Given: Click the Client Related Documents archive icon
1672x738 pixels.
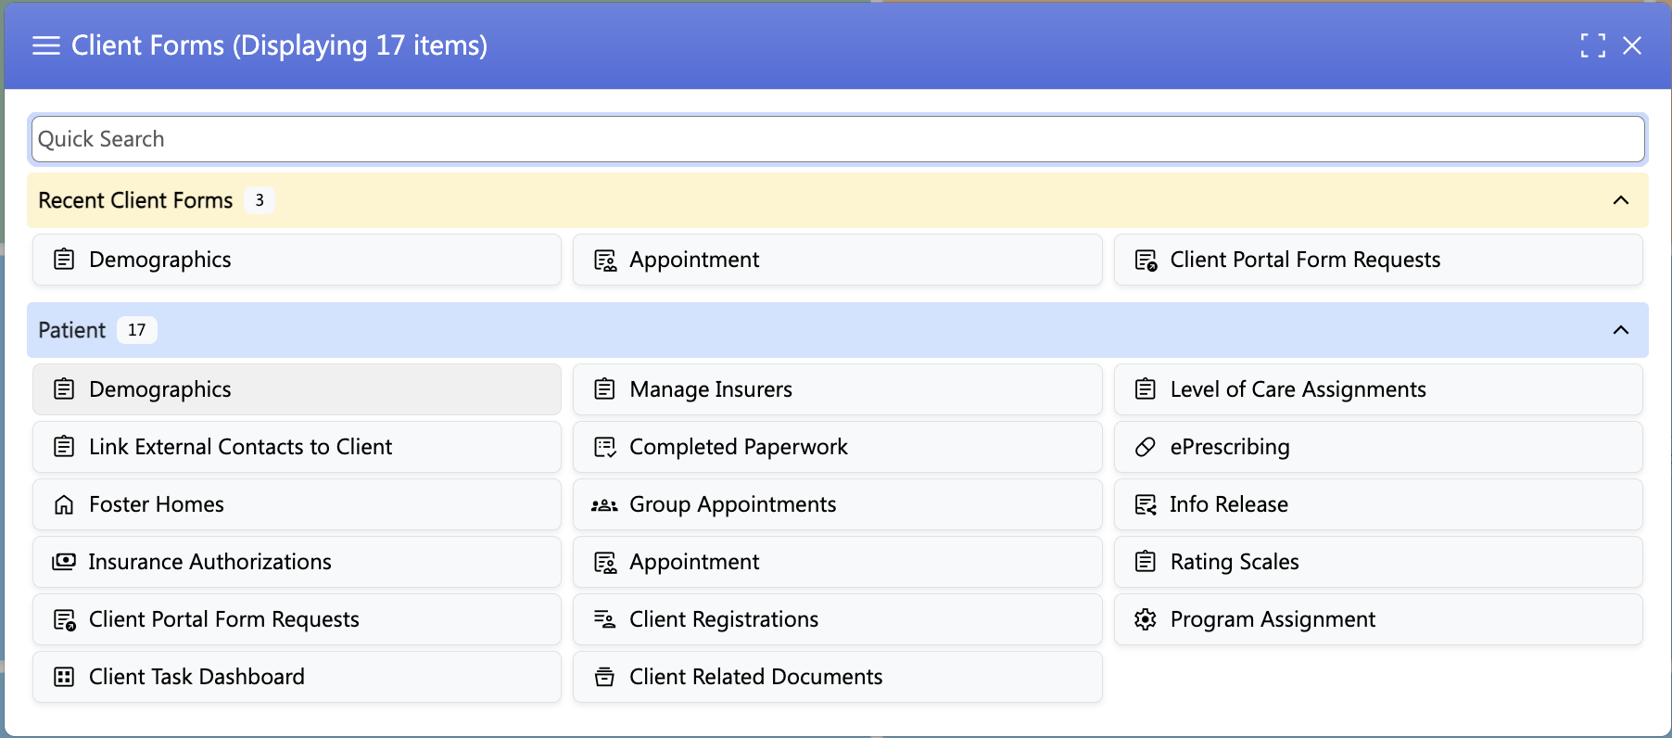Looking at the screenshot, I should pos(604,677).
